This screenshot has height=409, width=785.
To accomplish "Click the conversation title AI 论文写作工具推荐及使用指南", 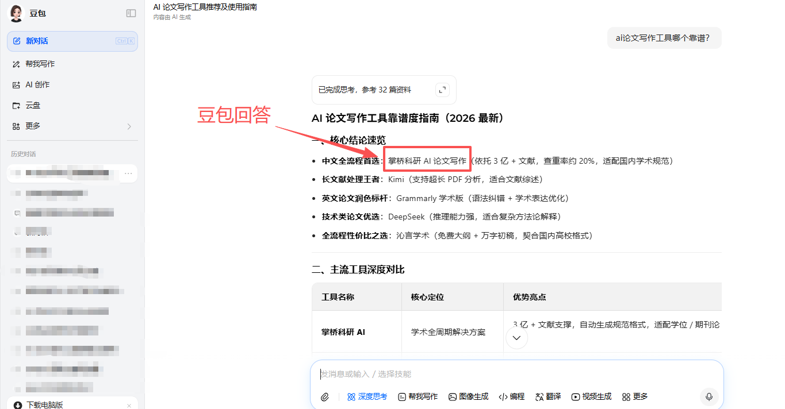I will pyautogui.click(x=205, y=7).
